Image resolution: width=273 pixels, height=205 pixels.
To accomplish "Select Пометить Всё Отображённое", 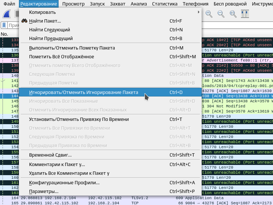I will (110, 56).
